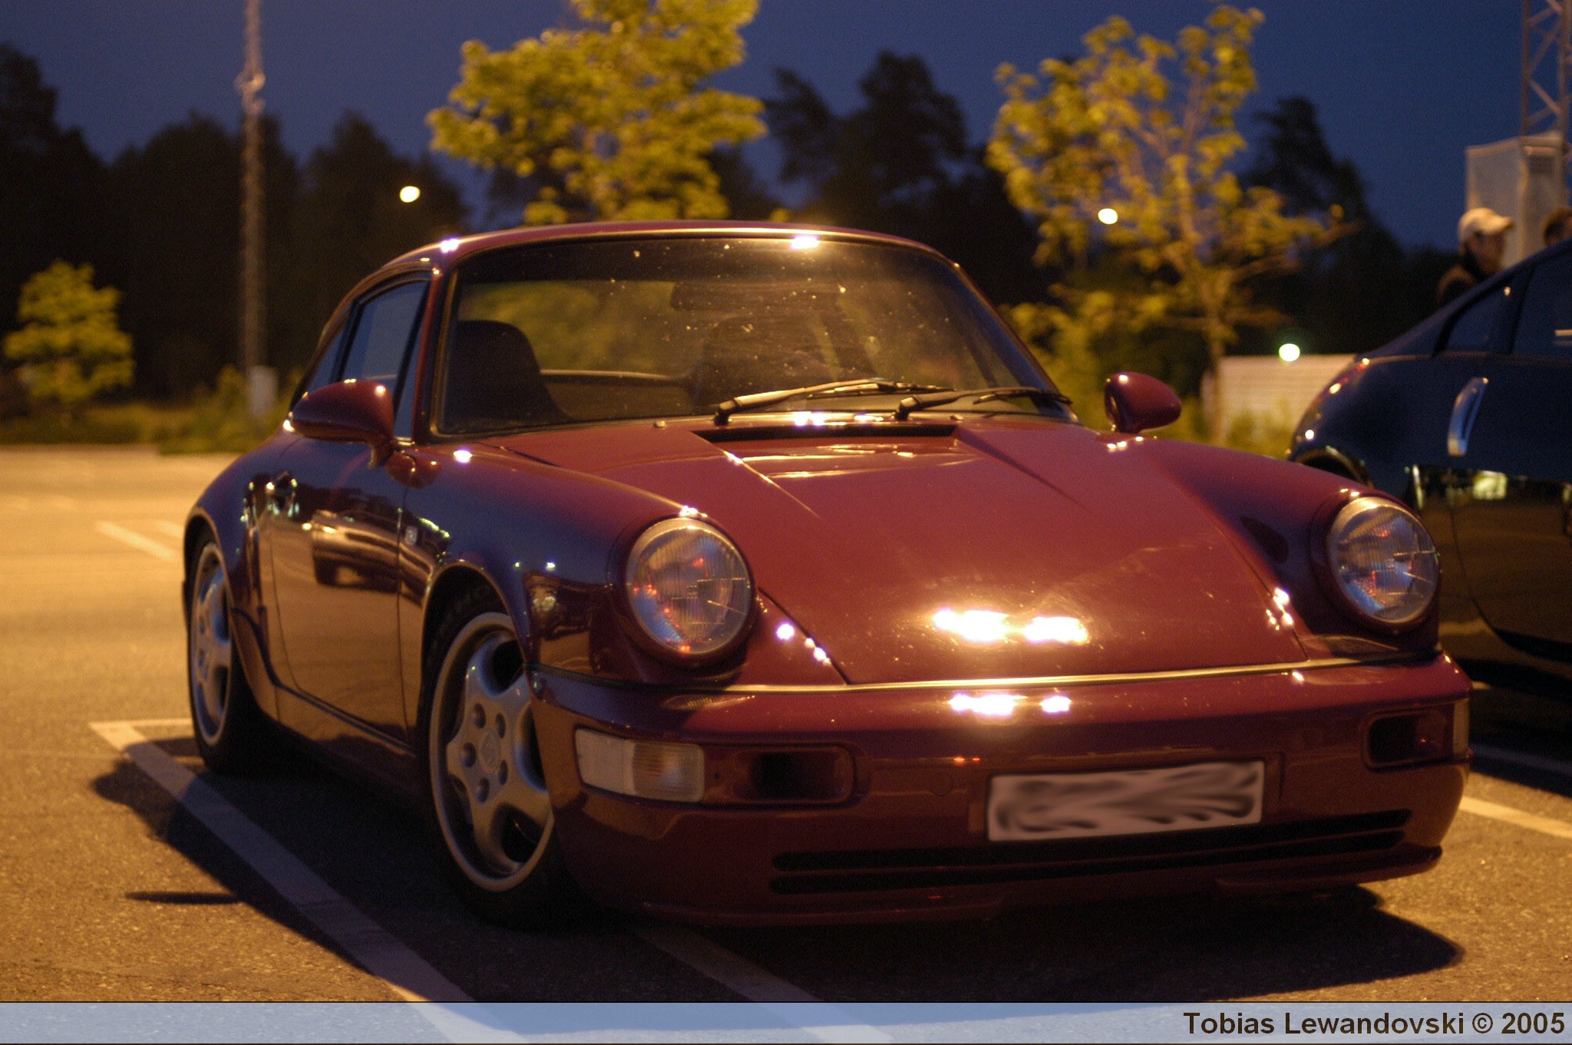Click the blurred front license plate
This screenshot has width=1572, height=1045.
pyautogui.click(x=1125, y=800)
